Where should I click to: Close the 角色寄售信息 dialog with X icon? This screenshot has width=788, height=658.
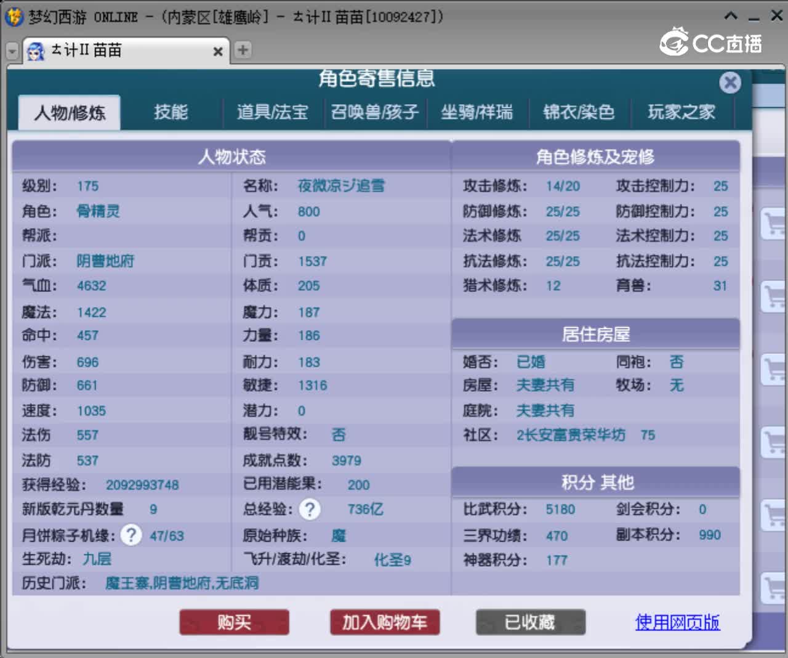tap(730, 83)
